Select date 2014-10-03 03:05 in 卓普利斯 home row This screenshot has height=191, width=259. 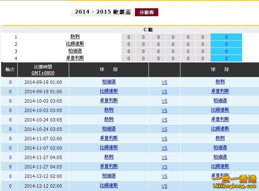click(x=43, y=101)
